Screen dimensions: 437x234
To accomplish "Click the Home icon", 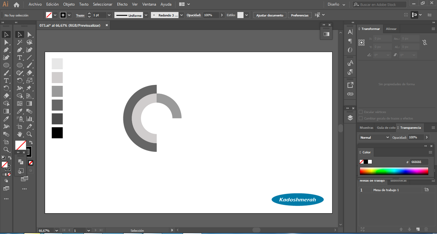I will pos(16,4).
